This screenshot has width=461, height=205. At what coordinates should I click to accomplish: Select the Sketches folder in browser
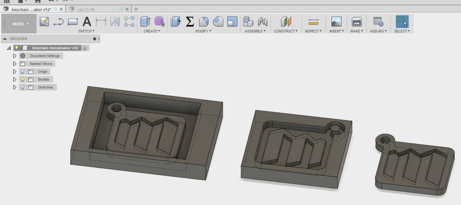coord(45,87)
